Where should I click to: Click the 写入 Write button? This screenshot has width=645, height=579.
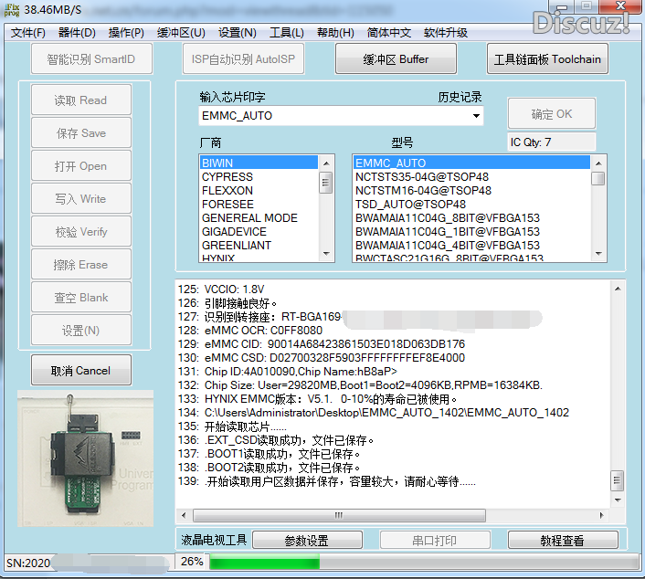[81, 198]
